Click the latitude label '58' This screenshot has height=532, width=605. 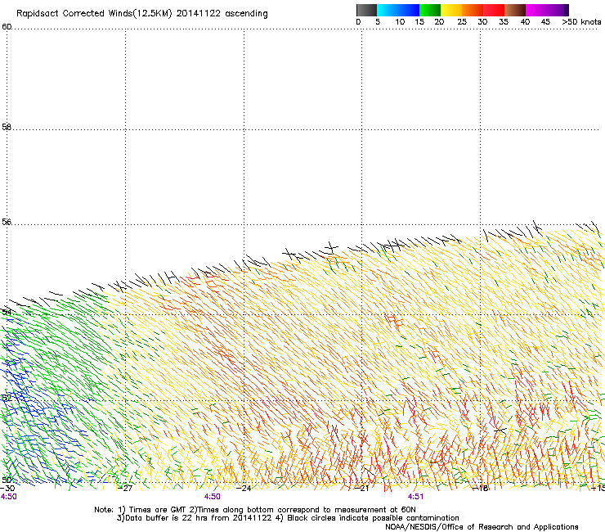pos(7,127)
